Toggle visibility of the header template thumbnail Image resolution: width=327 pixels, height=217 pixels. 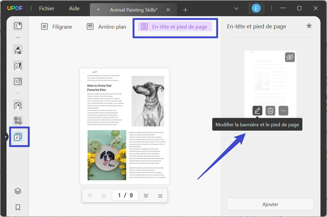point(290,57)
